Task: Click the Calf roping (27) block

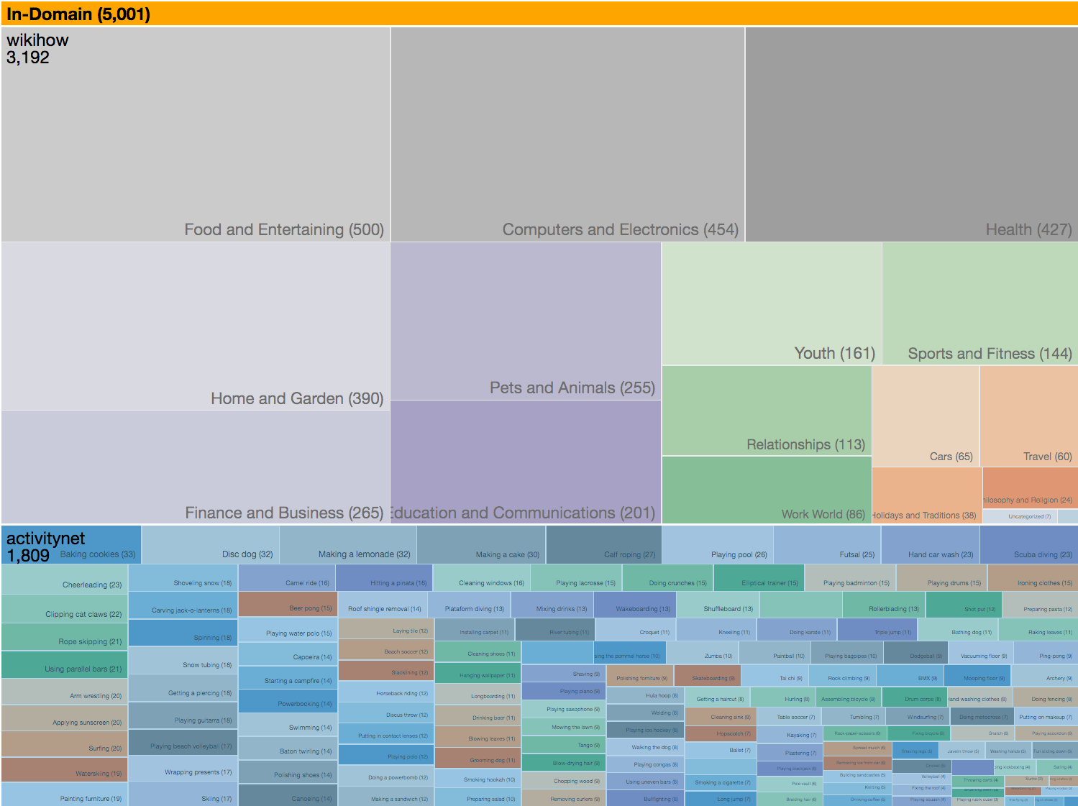Action: tap(604, 545)
